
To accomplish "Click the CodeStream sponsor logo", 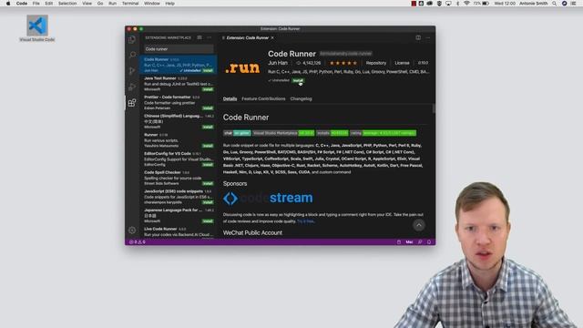I will pos(268,198).
